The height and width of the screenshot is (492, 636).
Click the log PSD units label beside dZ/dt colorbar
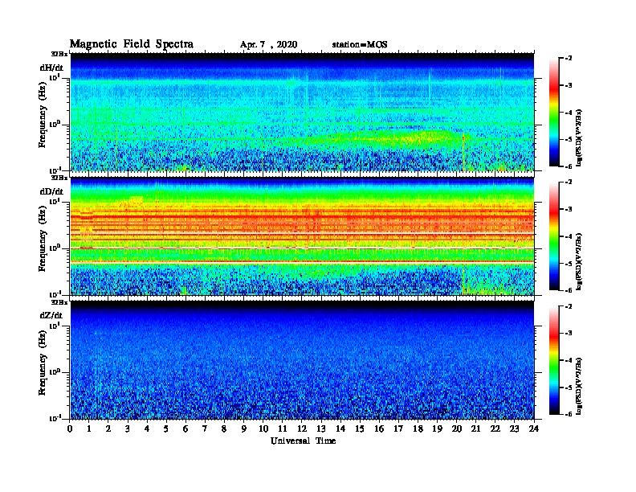pos(578,386)
